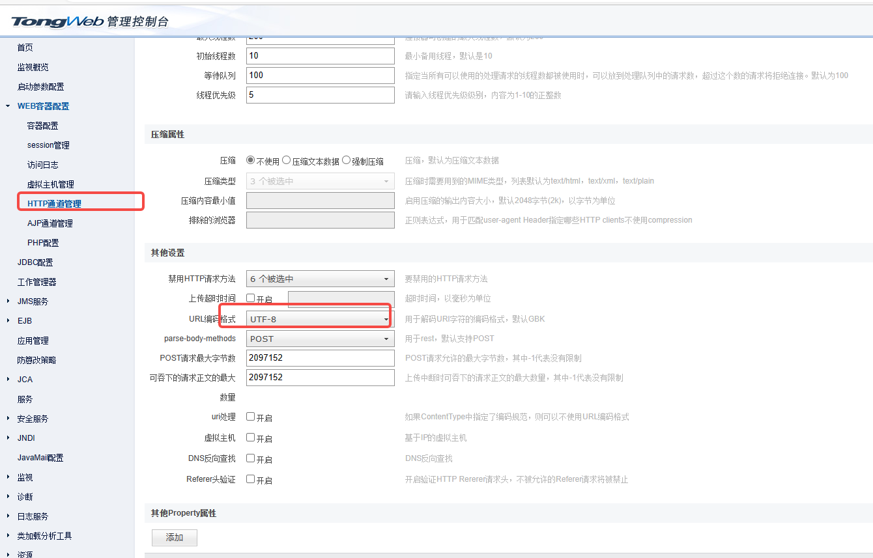
Task: Tick the Referer头验证 checkbox
Action: (x=250, y=479)
